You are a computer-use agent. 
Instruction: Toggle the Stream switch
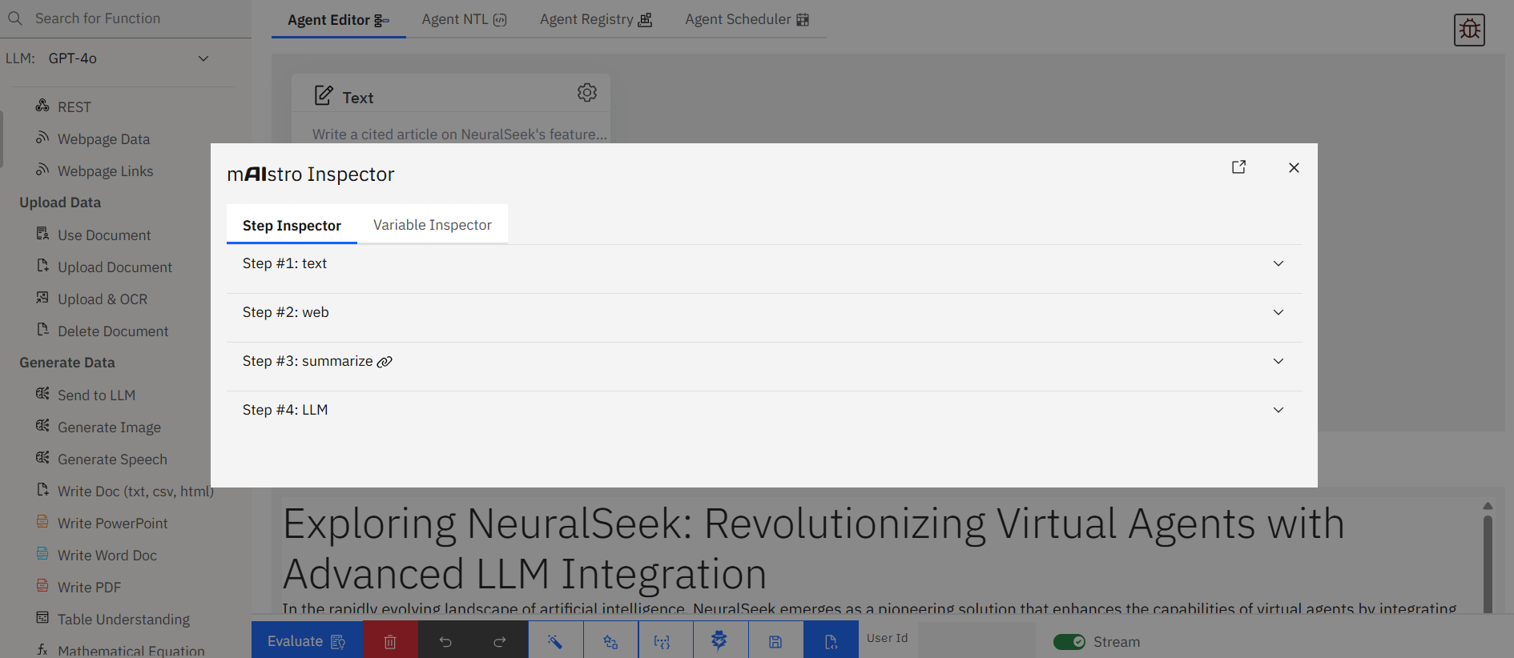coord(1069,642)
